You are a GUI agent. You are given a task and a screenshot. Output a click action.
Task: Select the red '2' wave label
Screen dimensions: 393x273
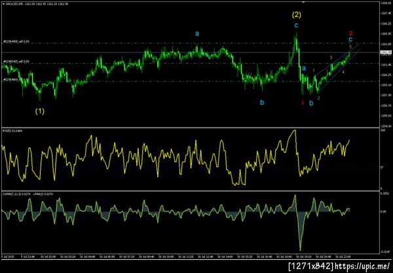pos(350,33)
